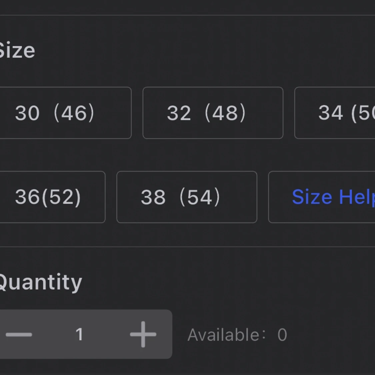Reduce the item count with the minus button
375x375 pixels.
point(19,334)
